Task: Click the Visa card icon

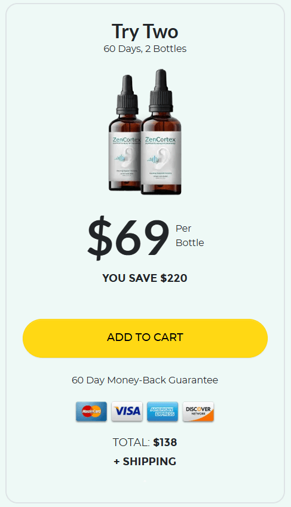Action: point(127,411)
